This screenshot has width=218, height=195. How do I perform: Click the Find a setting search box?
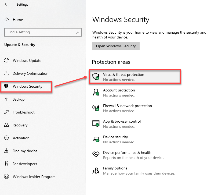43,32
